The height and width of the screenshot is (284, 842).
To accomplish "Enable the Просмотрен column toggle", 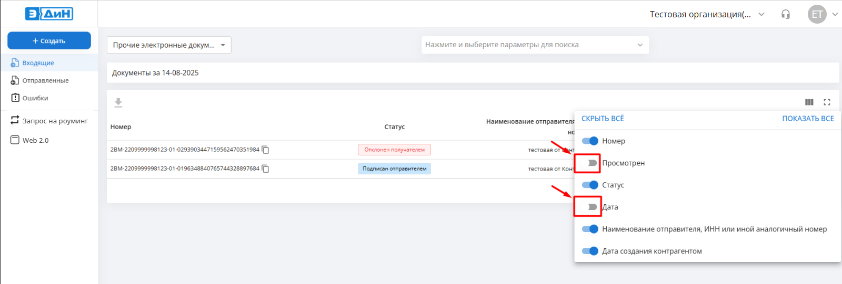I will (x=590, y=163).
